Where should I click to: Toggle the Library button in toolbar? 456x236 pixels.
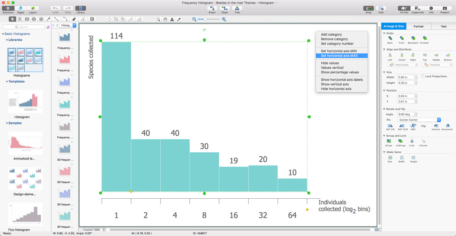point(81,8)
